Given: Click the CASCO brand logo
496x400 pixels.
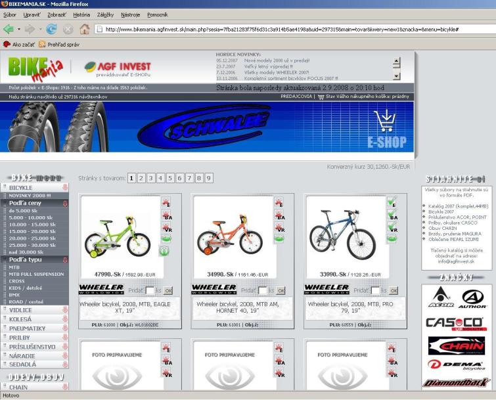Looking at the screenshot, I should click(x=455, y=323).
